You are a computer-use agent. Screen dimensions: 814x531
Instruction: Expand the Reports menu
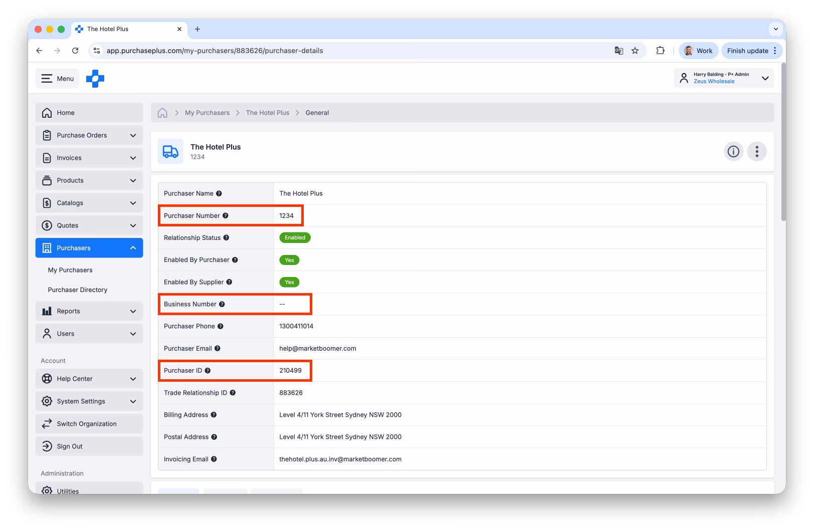(89, 311)
